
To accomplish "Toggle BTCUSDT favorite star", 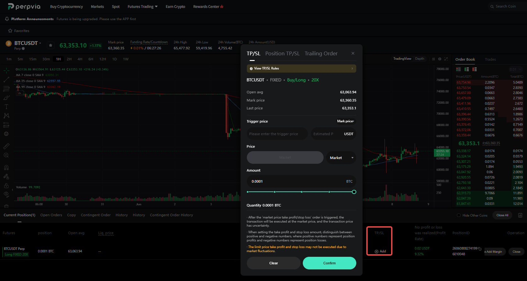I will coord(51,45).
